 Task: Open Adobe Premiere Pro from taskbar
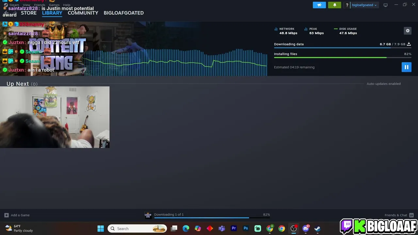click(x=234, y=228)
